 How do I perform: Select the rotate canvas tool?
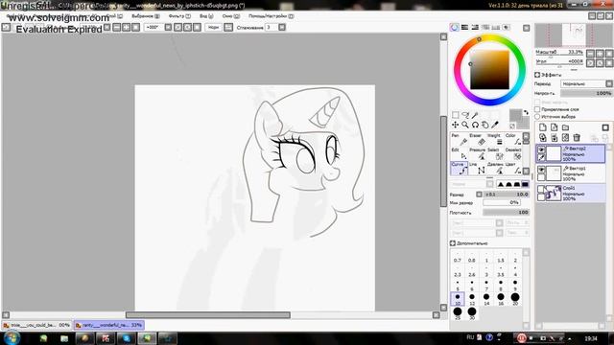point(475,125)
